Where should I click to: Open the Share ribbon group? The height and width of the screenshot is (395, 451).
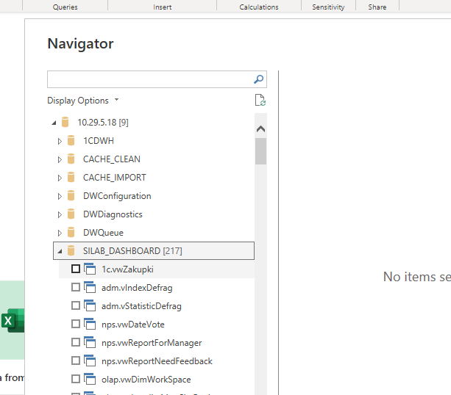[x=377, y=7]
